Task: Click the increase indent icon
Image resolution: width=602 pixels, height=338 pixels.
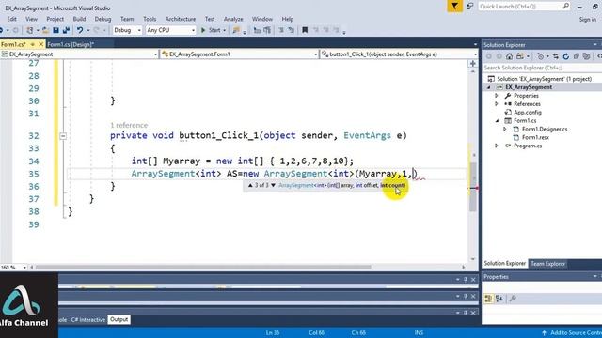Action: pyautogui.click(x=267, y=30)
